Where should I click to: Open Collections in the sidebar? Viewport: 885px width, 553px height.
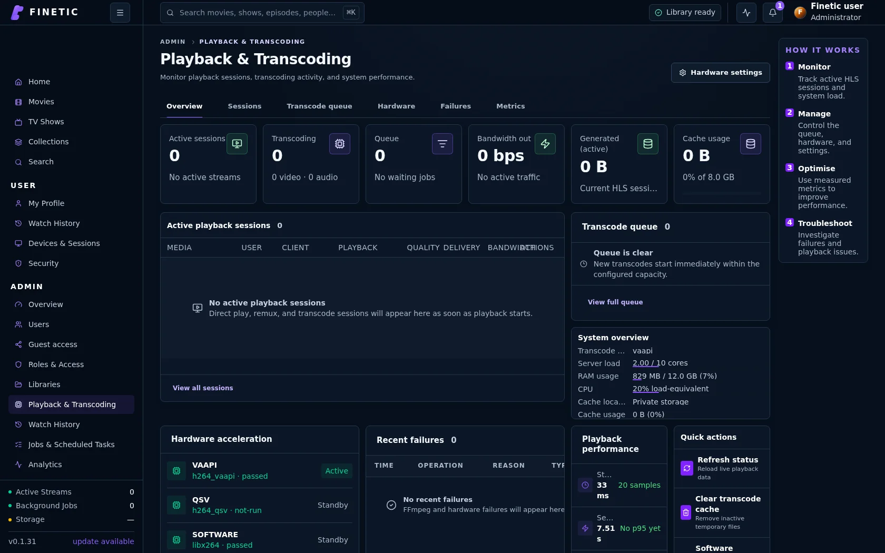coord(71,142)
